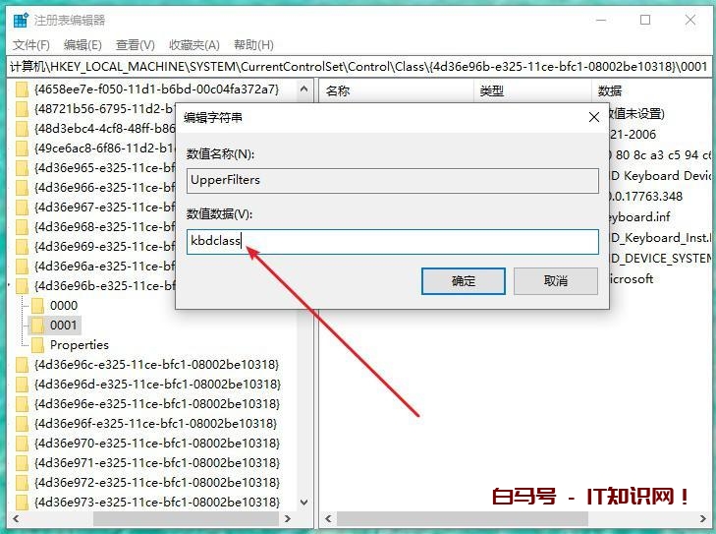Select key {4d36e971-e325-11ce-bfc1-08002be10318}
The image size is (716, 534).
pyautogui.click(x=156, y=462)
